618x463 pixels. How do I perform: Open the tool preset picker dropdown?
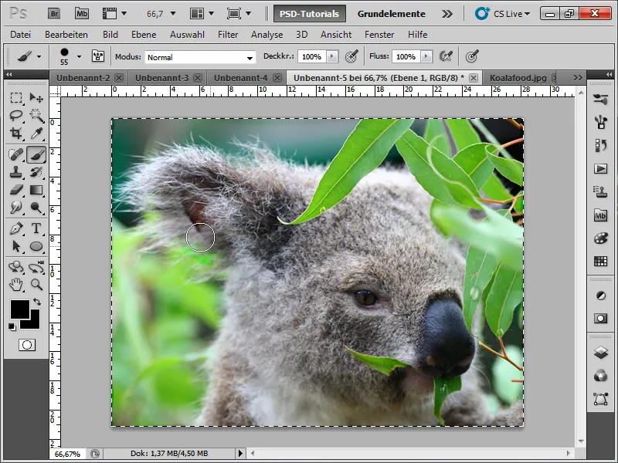coord(39,56)
